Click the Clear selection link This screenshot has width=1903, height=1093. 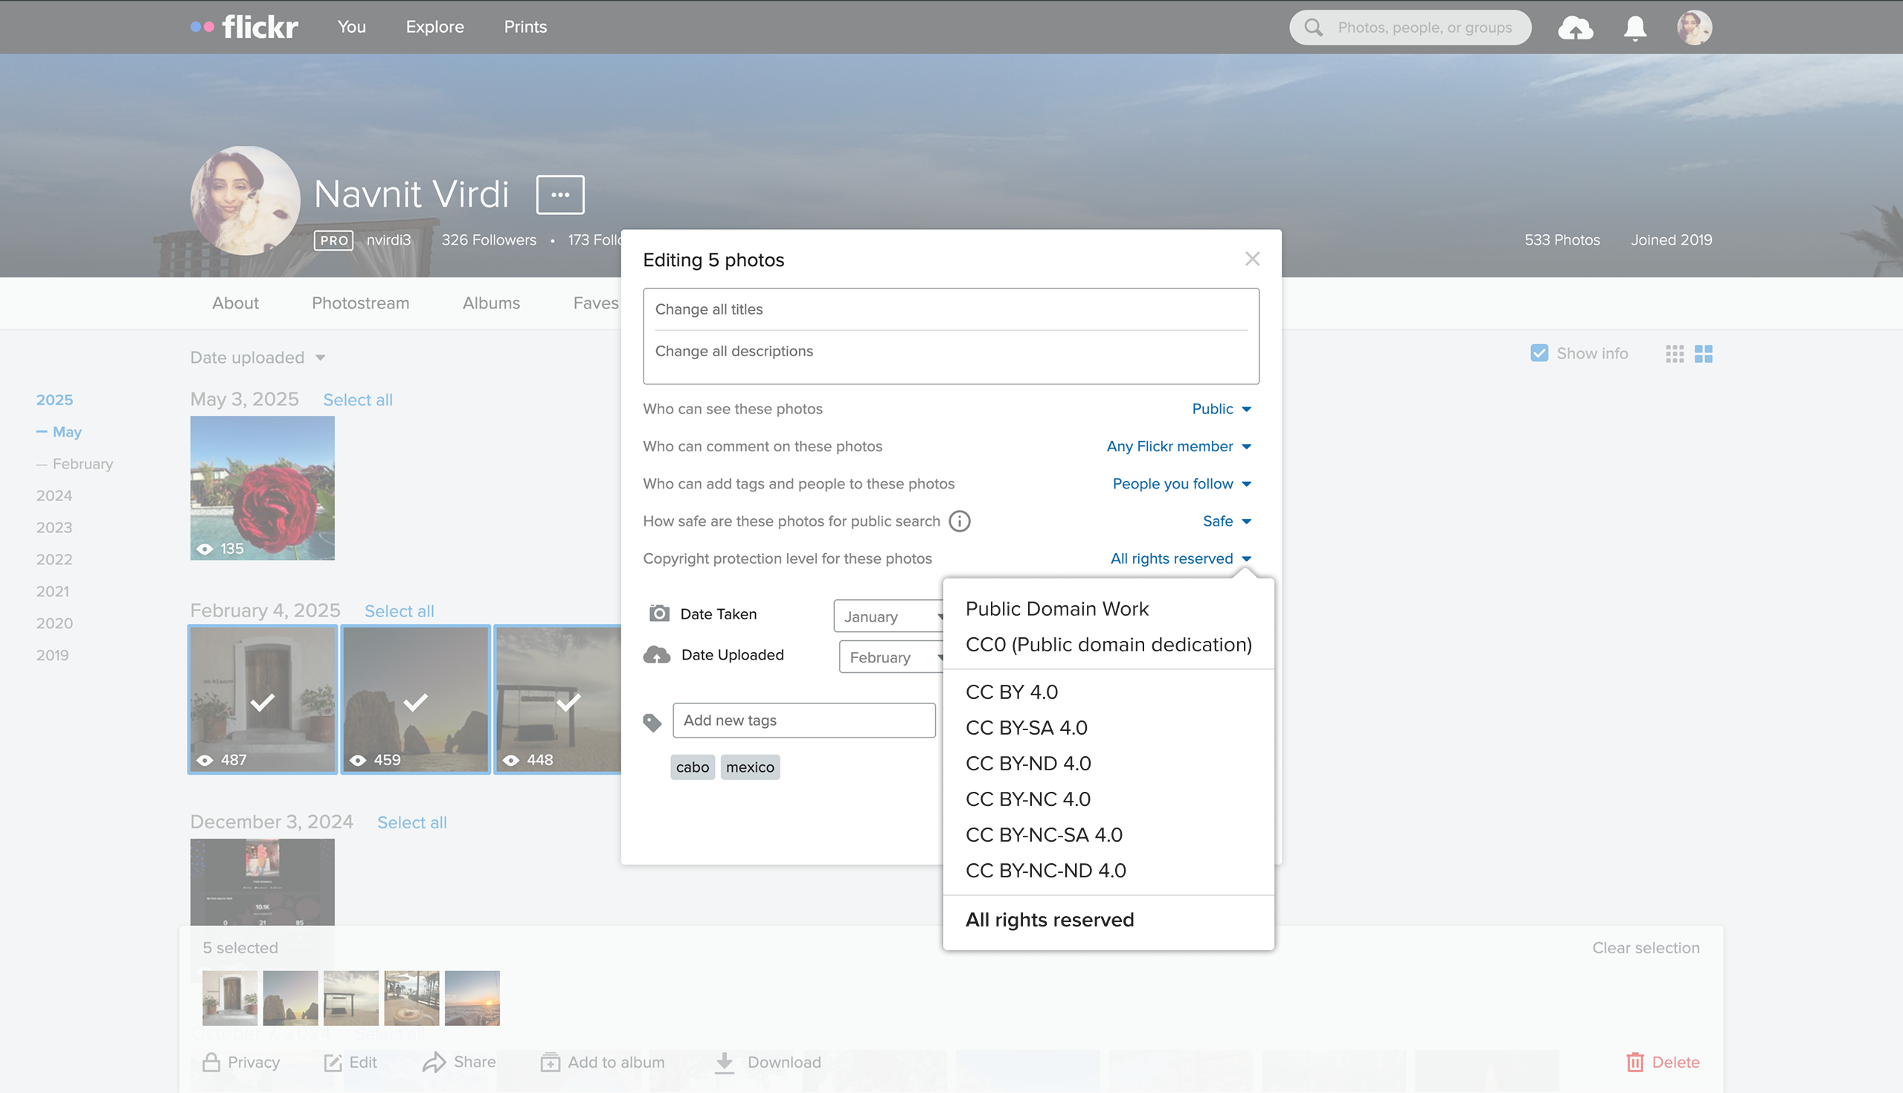(1645, 947)
